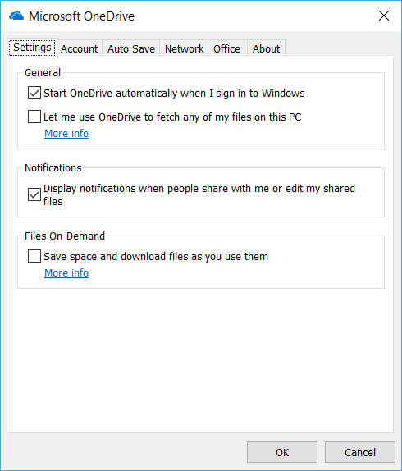Open More info link under fetch files
This screenshot has height=471, width=402.
66,134
